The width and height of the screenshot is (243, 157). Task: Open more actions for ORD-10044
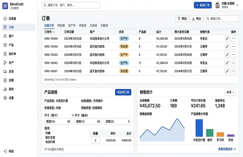(234, 46)
